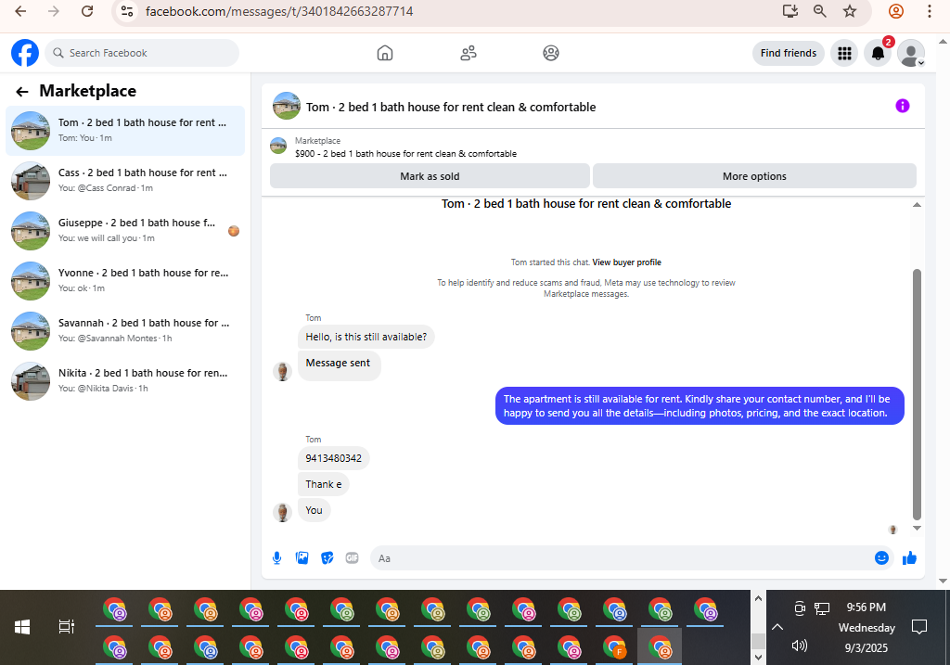Open Nikita conversation in the list
The height and width of the screenshot is (665, 950).
[125, 381]
